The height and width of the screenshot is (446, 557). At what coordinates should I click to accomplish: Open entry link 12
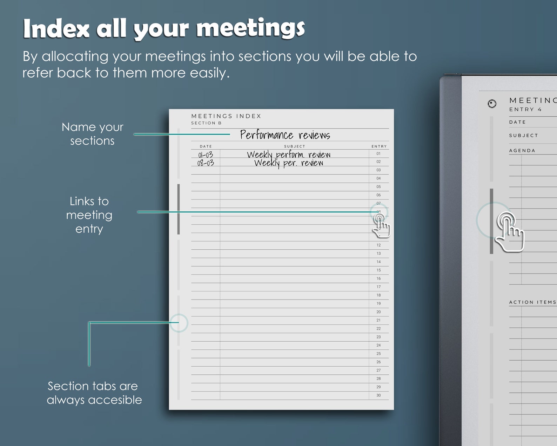point(378,245)
